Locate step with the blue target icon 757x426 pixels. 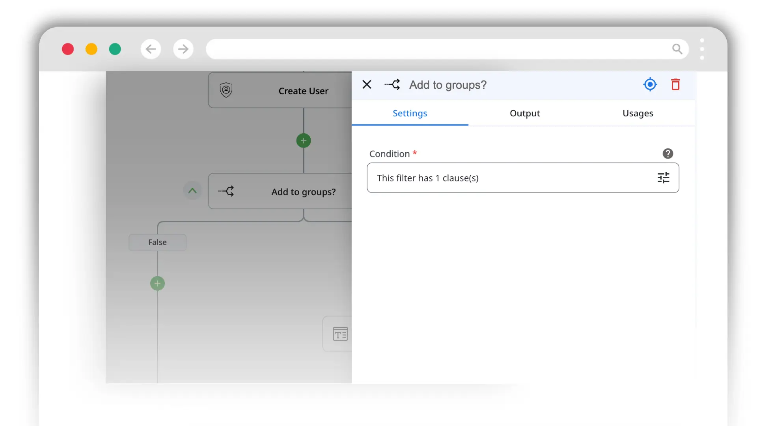pos(650,84)
